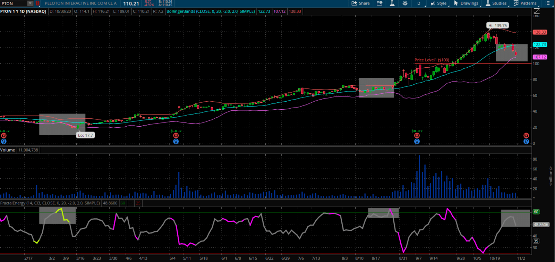This screenshot has height=262, width=555.
Task: Click the ask price A: 110.45
Action: (165, 5)
